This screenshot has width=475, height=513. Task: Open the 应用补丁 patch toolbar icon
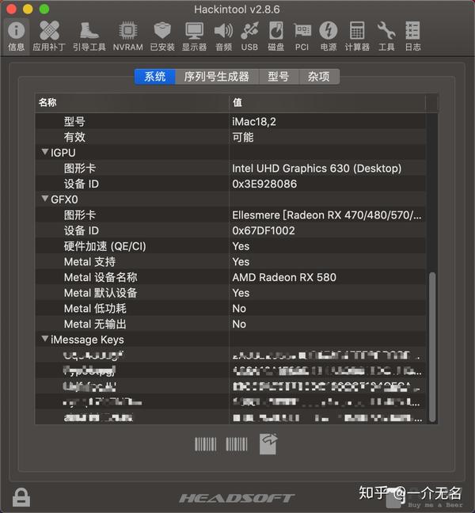point(49,36)
